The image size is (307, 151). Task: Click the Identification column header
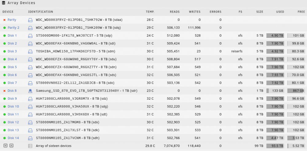(41, 12)
